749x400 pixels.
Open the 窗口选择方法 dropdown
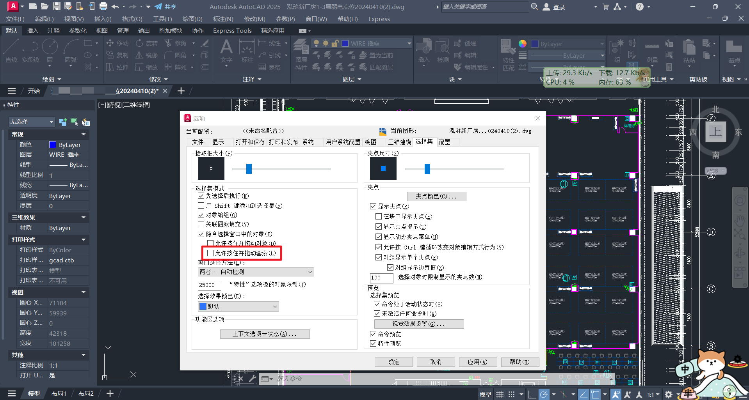coord(256,272)
